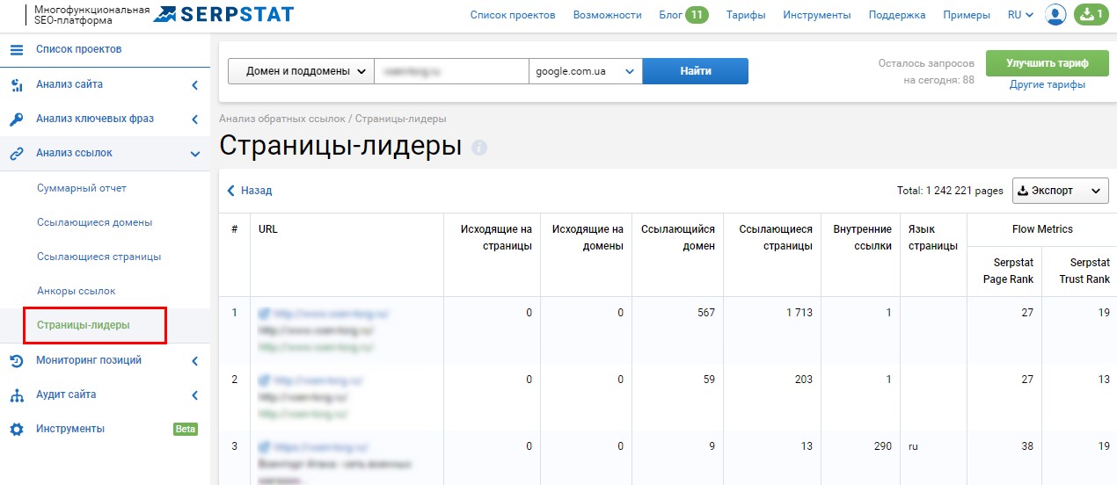Click the Найти search button
The width and height of the screenshot is (1117, 485).
click(x=696, y=71)
